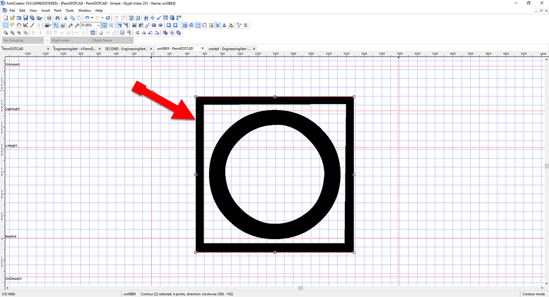Open the Help menu
This screenshot has height=297, width=549.
pos(99,11)
